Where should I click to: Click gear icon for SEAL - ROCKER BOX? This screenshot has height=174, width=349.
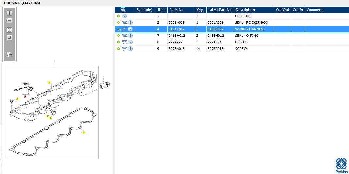pyautogui.click(x=119, y=22)
